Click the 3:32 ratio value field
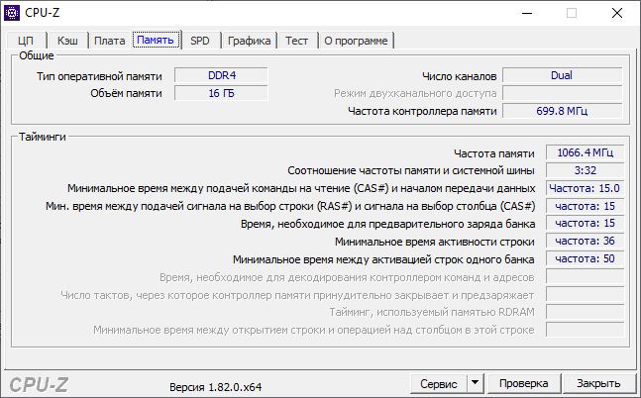Screen dimensions: 641x398 [585, 170]
